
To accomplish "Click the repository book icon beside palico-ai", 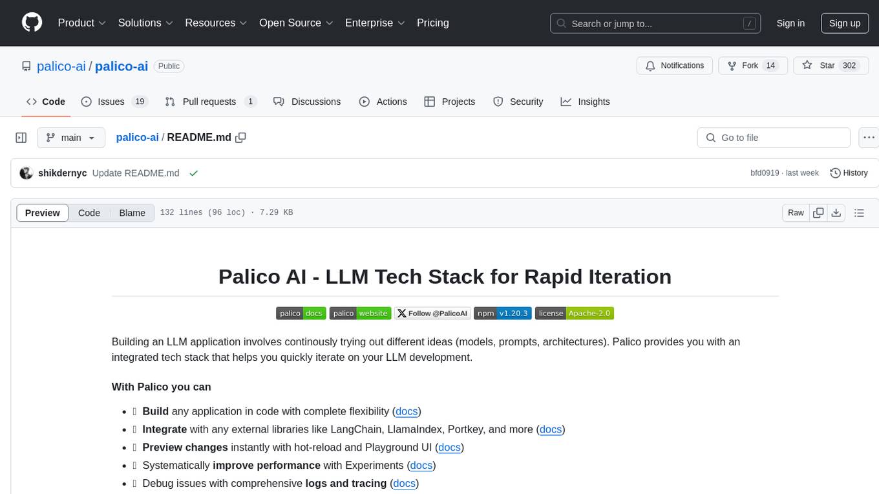I will click(26, 66).
